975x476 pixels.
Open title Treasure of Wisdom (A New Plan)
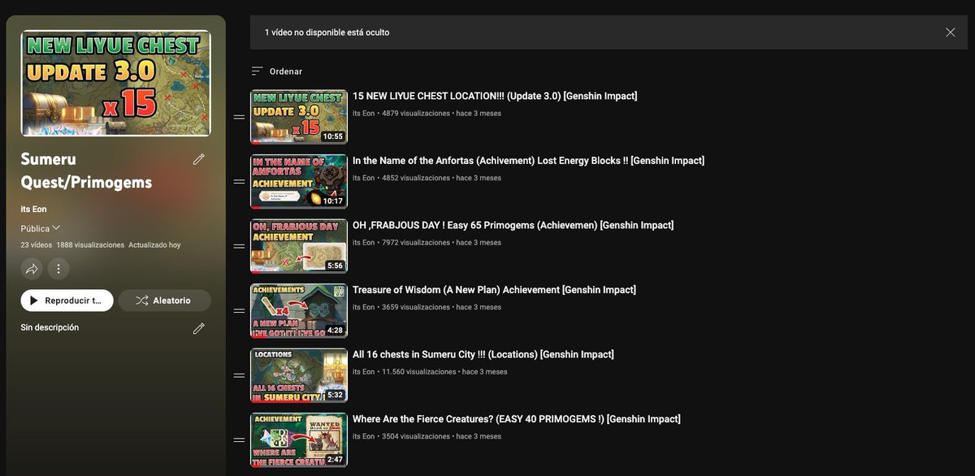tap(494, 290)
